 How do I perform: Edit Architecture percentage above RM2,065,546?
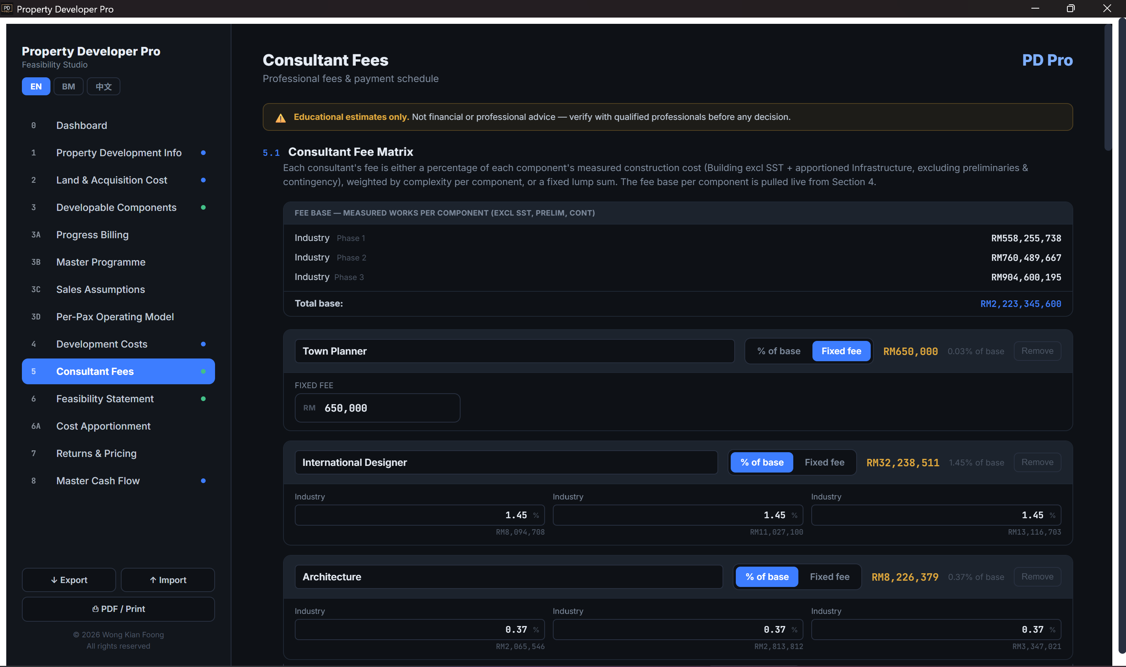[x=420, y=630]
